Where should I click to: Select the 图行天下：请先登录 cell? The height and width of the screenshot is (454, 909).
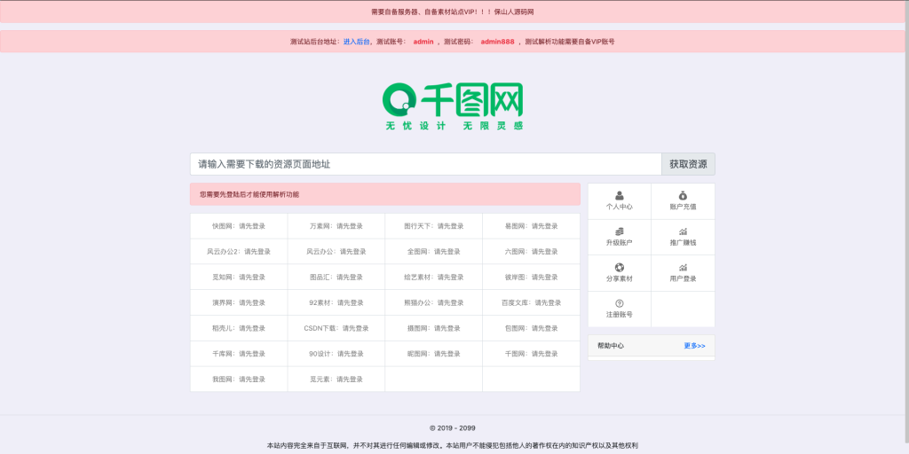point(433,226)
